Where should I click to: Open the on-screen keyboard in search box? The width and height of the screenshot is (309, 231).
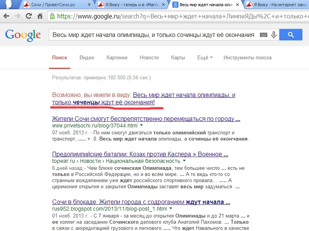point(264,35)
